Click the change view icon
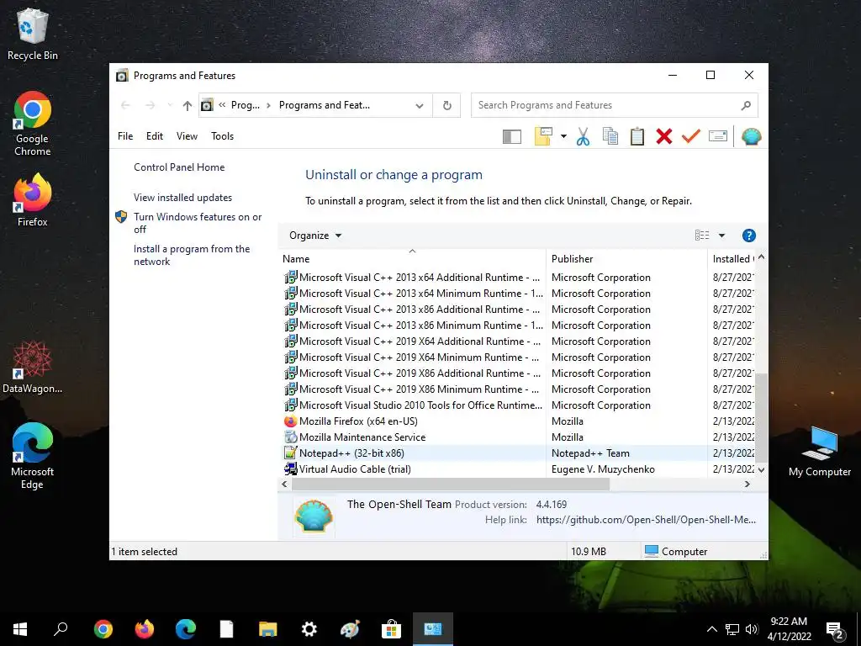Screen dimensions: 861x646 [x=702, y=236]
